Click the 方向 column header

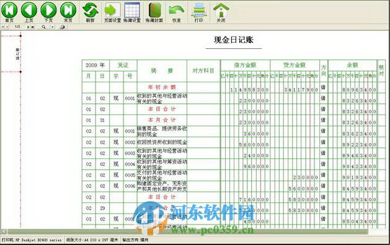pos(324,71)
